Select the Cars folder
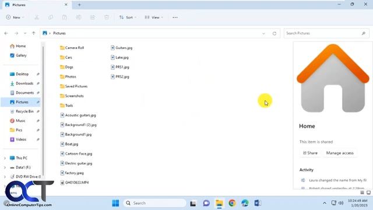 tap(66, 57)
